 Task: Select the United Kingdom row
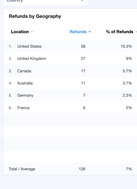coord(70,59)
